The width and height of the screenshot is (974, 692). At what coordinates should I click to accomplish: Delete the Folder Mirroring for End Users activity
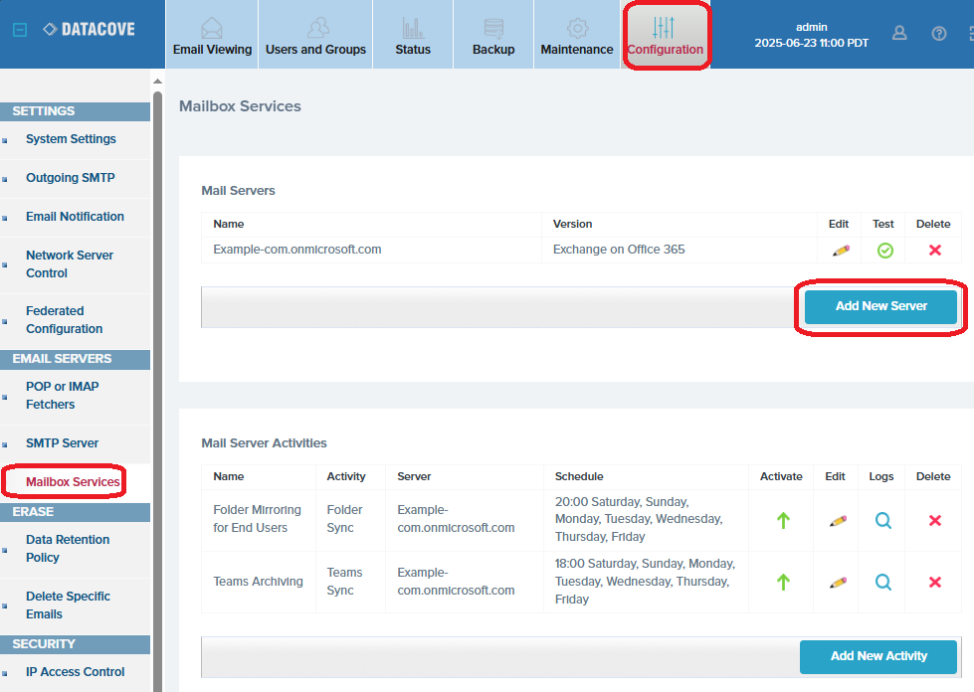tap(934, 520)
